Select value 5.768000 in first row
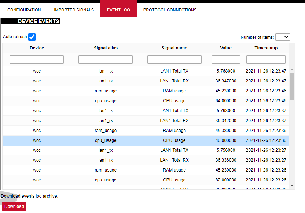Screen dimensions: 305x213 226,71
